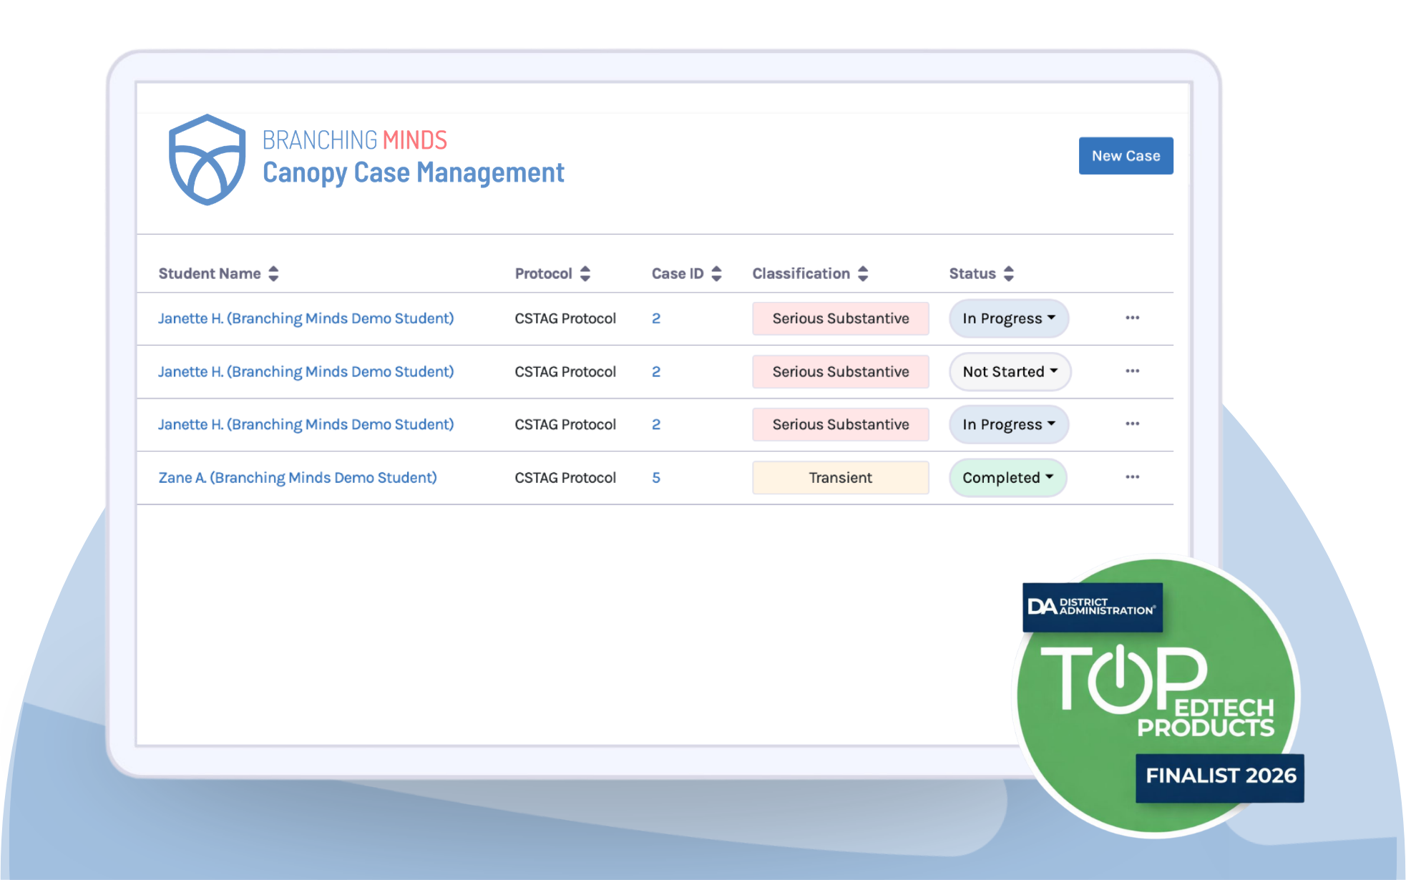The image size is (1406, 880).
Task: Click the Top EdTech Products finalist badge
Action: [1157, 696]
